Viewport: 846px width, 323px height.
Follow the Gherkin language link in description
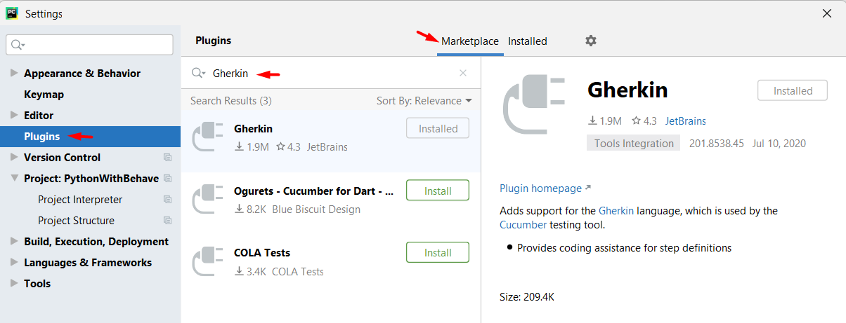point(616,210)
